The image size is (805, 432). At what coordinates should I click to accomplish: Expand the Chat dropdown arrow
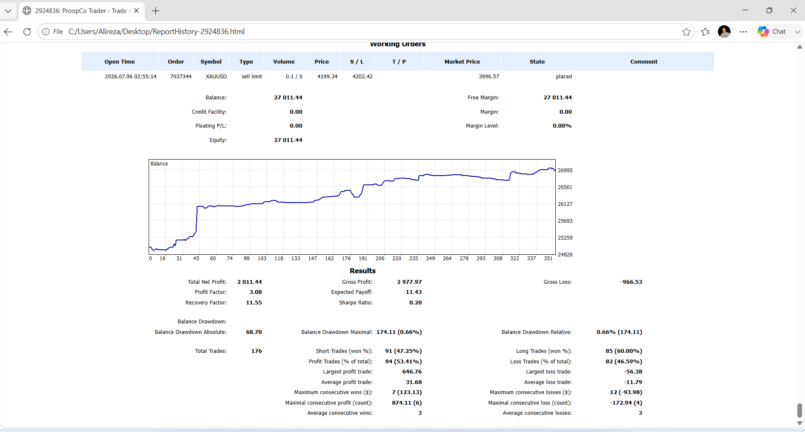point(797,32)
